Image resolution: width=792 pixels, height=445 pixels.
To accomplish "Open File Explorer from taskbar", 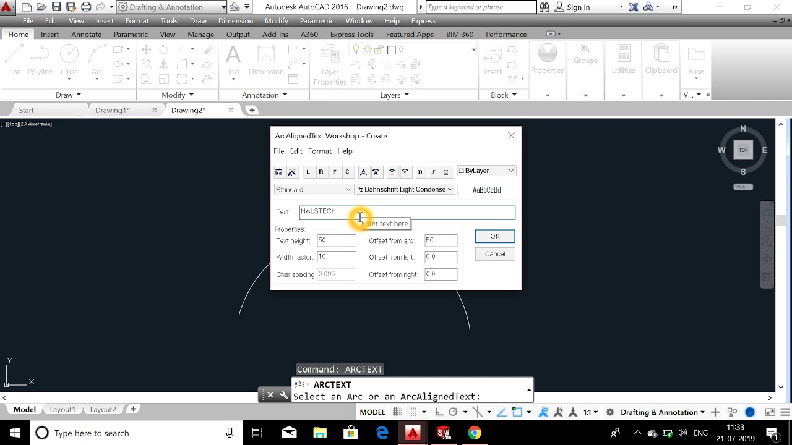I will click(x=320, y=433).
